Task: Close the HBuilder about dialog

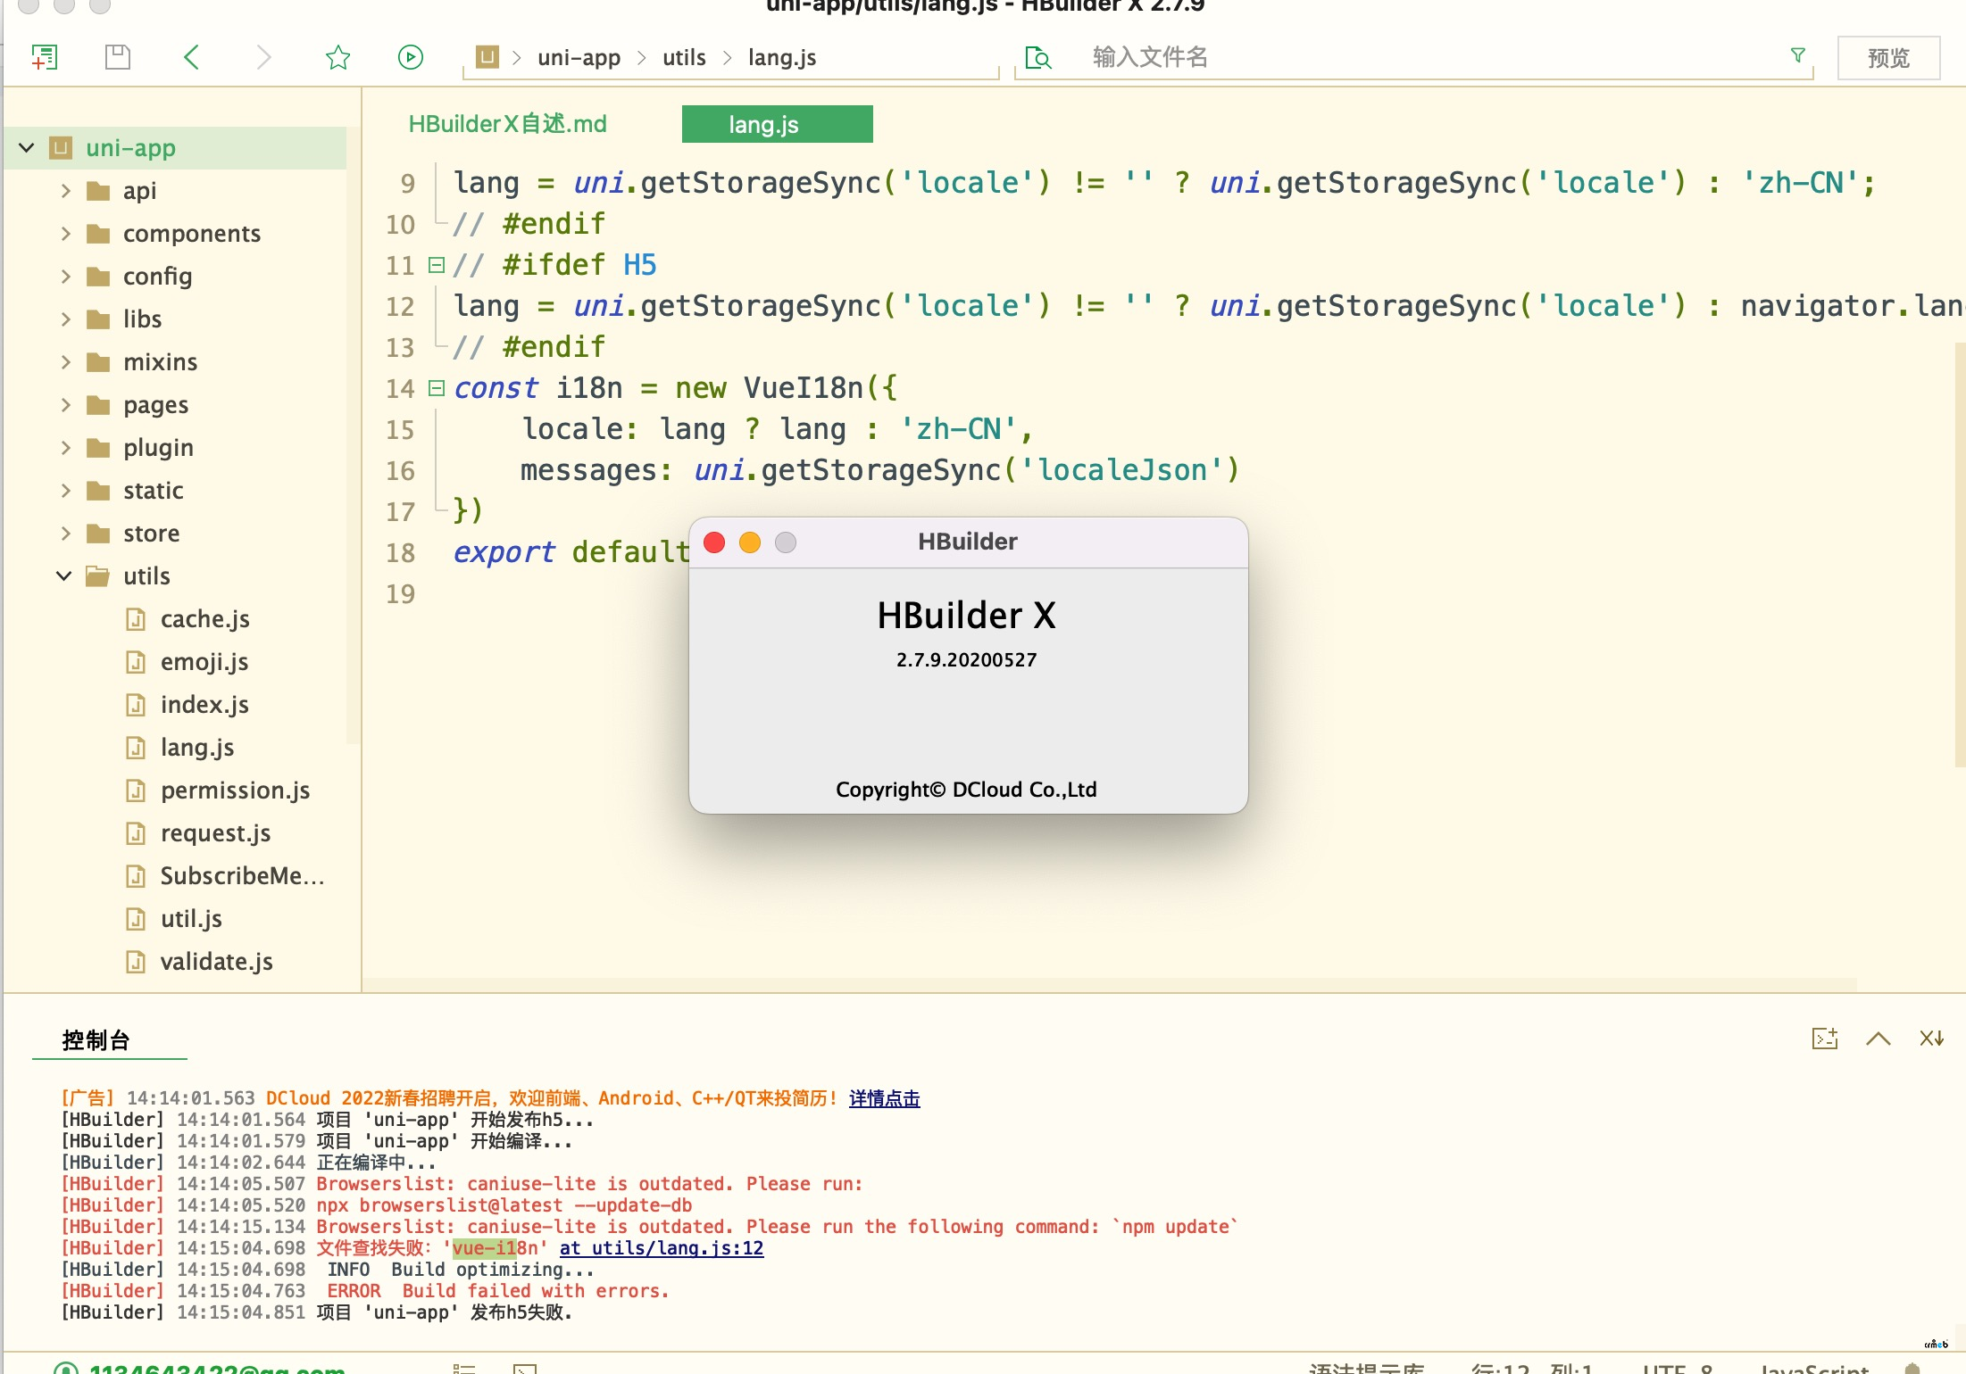Action: point(714,542)
